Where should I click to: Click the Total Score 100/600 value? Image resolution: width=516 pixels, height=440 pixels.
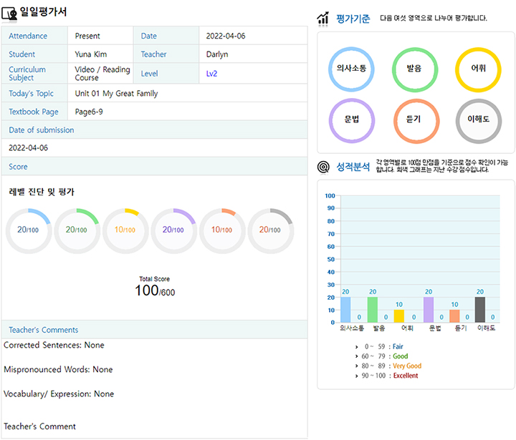[x=154, y=291]
